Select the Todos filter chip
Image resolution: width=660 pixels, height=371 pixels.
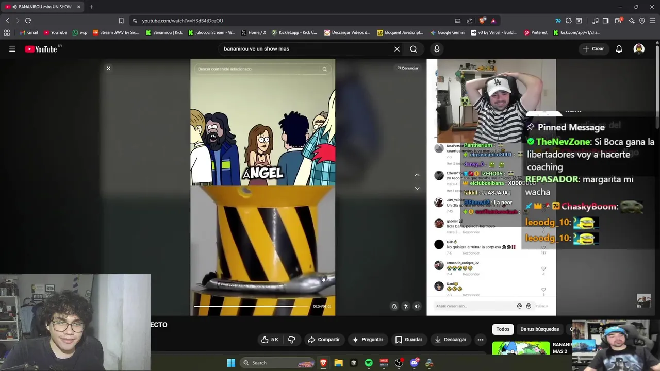pyautogui.click(x=503, y=329)
